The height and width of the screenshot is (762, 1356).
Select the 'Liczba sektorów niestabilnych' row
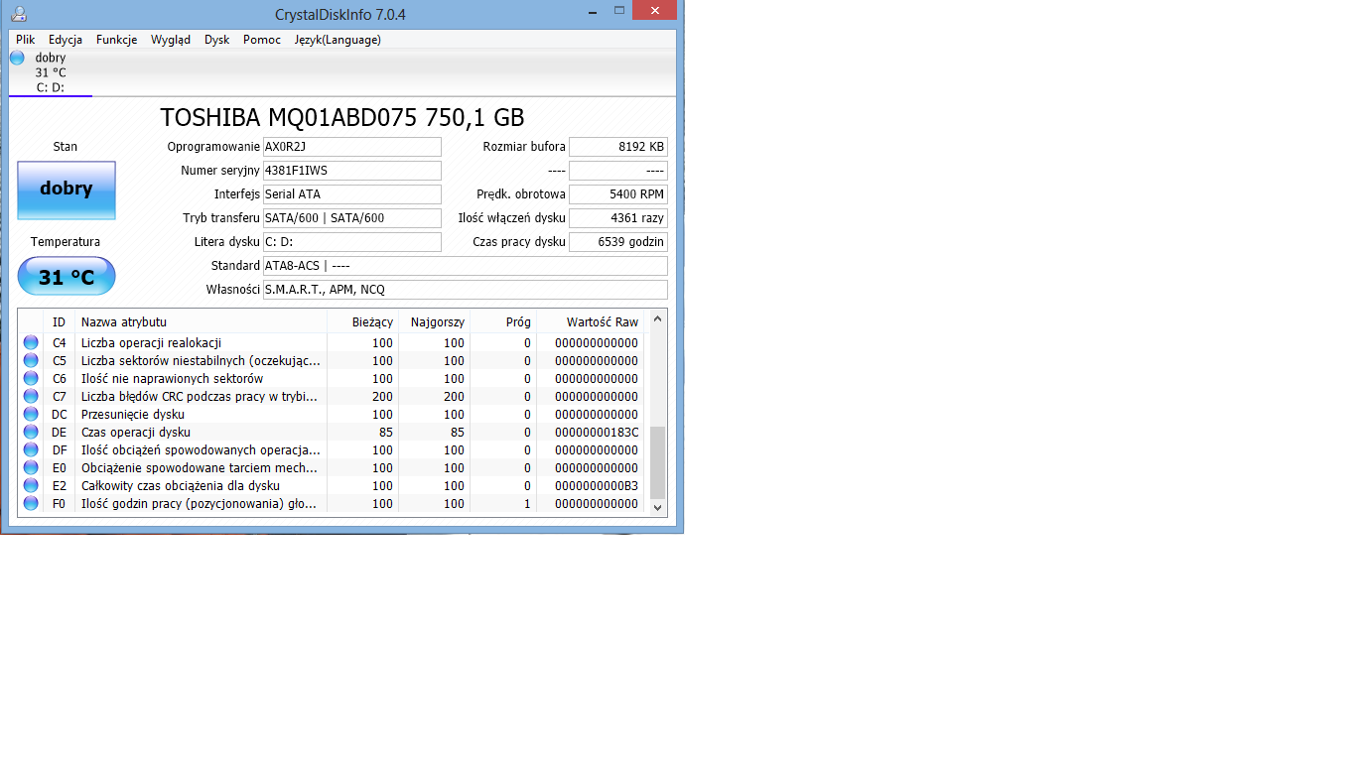(x=332, y=360)
